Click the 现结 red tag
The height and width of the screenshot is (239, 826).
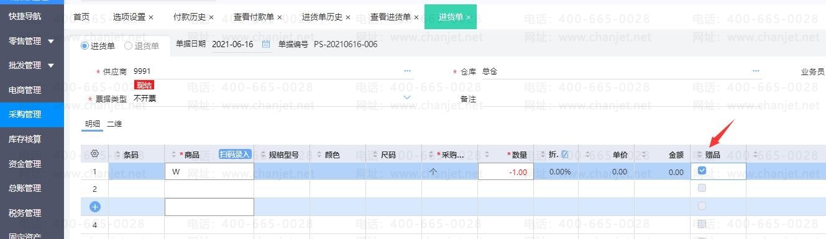coord(144,85)
